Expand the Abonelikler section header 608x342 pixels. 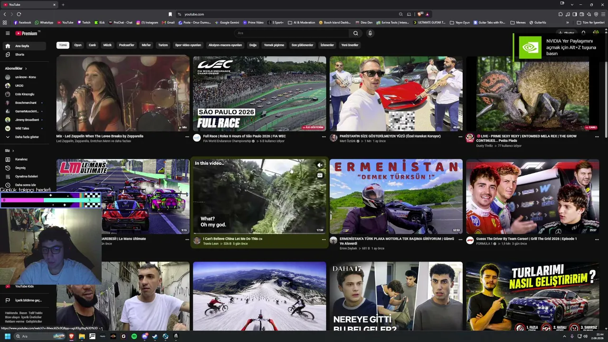[16, 68]
